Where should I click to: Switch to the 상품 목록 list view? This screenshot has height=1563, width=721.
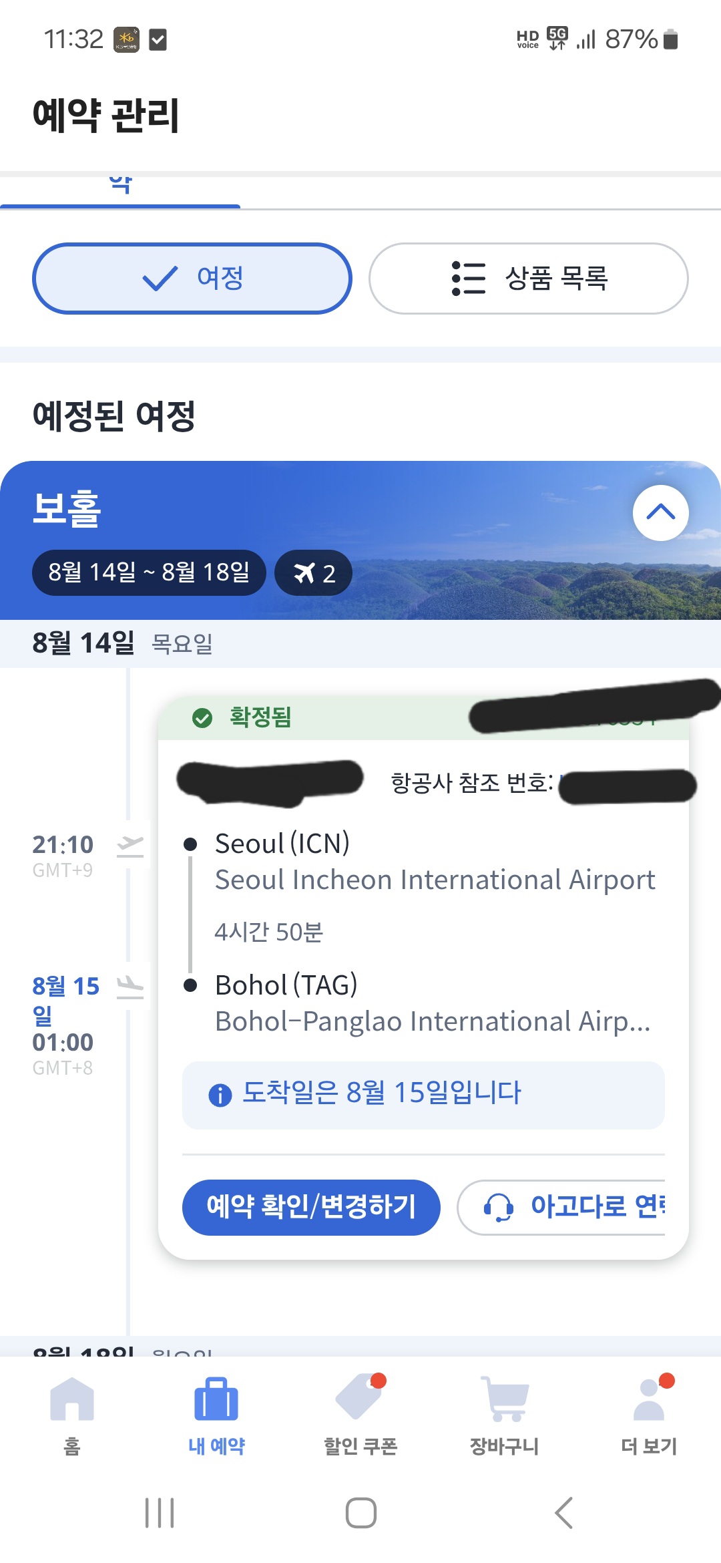(x=529, y=279)
